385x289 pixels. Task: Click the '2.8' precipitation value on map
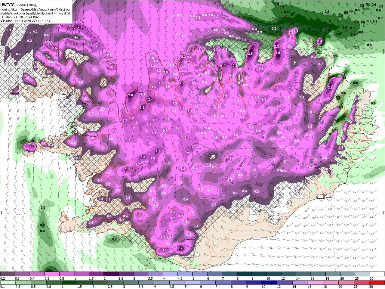point(131,95)
